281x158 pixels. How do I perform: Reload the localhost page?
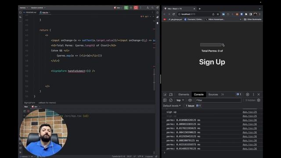[173, 14]
